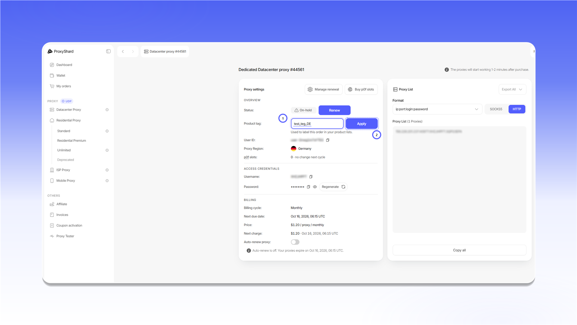The image size is (577, 325).
Task: Expand the Export All dropdown
Action: (512, 89)
